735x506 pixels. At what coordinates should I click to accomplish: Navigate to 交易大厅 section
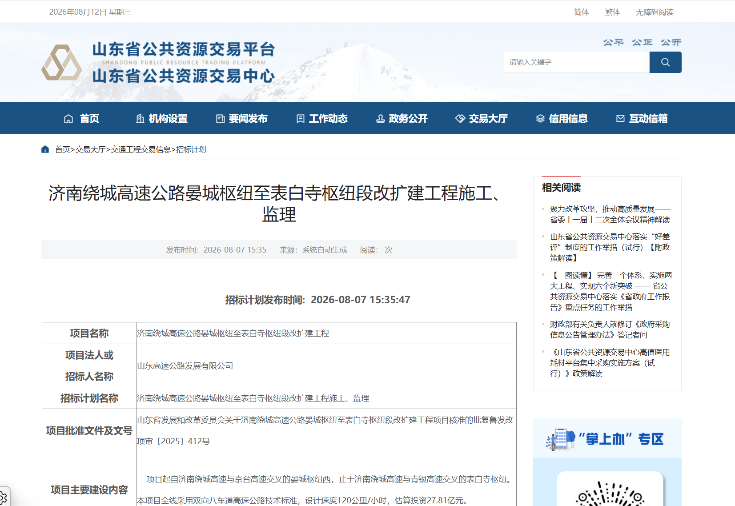(x=488, y=119)
